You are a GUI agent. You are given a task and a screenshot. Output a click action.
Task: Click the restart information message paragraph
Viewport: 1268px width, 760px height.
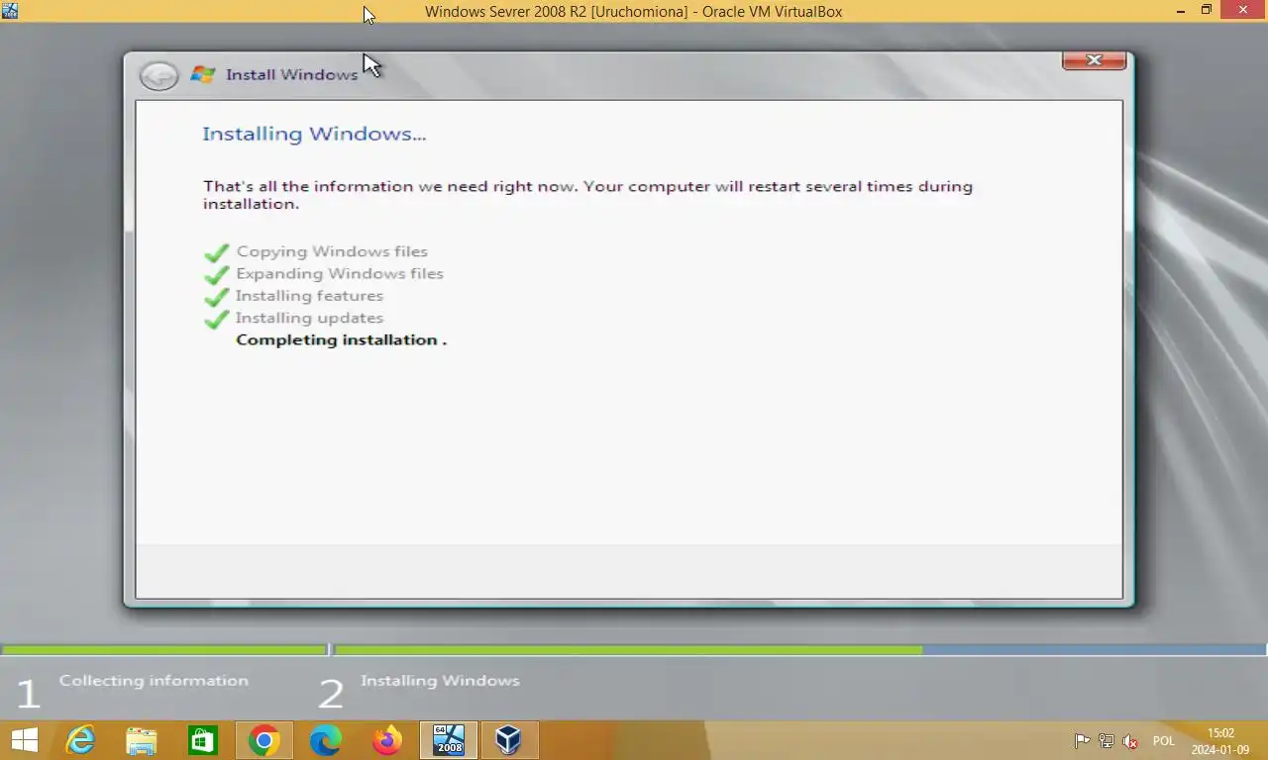(x=587, y=195)
